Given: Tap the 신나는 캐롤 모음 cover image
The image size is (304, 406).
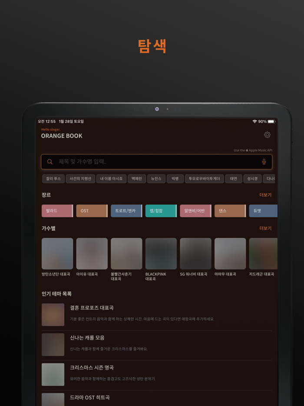Looking at the screenshot, I should click(x=53, y=345).
